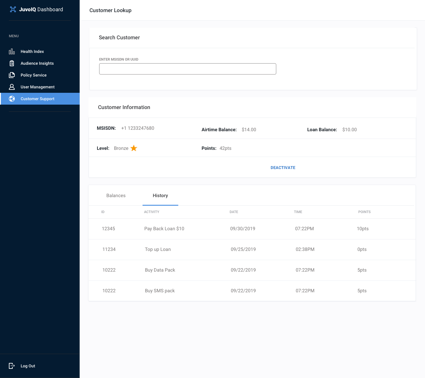Click the ID column header

103,212
